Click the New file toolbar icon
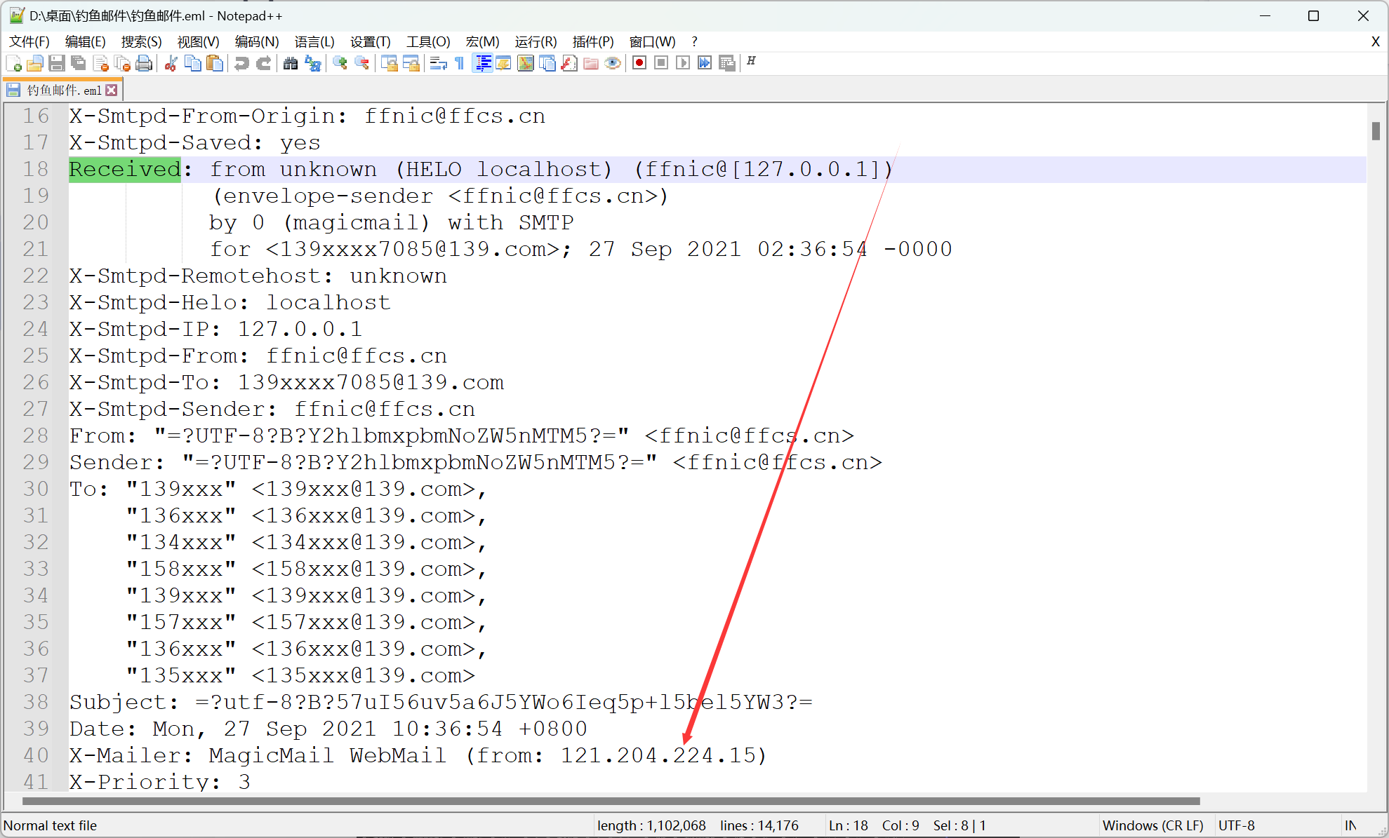Image resolution: width=1389 pixels, height=838 pixels. click(13, 64)
